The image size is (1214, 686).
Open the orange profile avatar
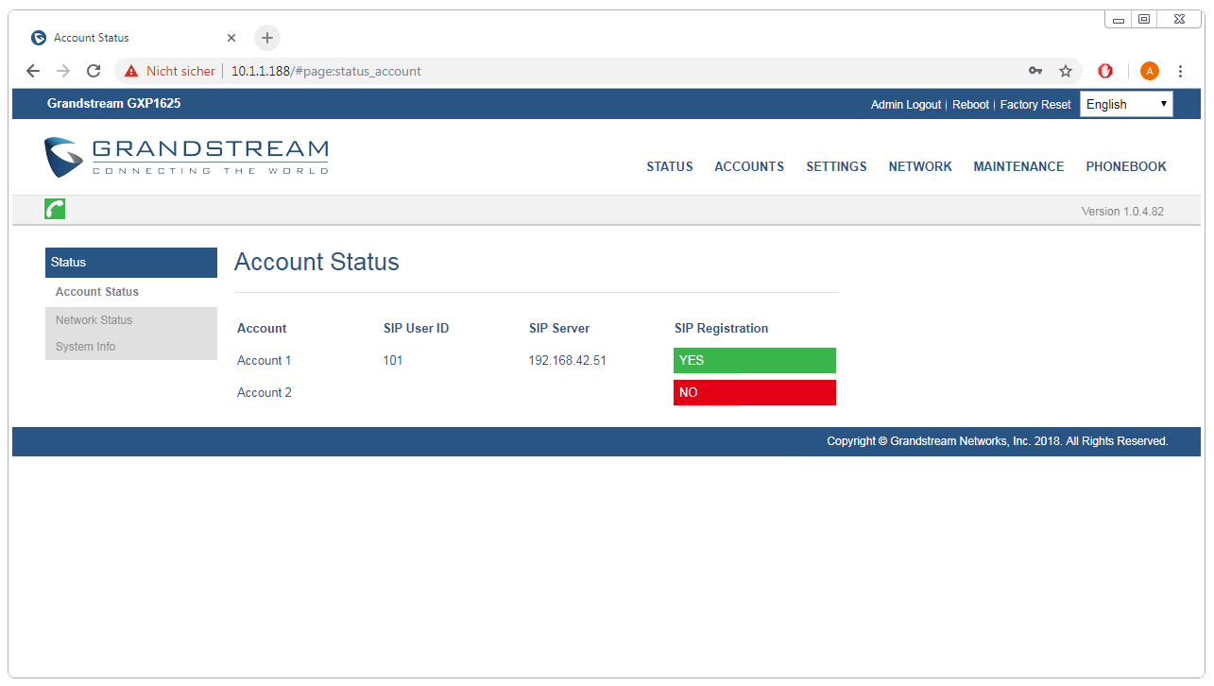(1150, 71)
